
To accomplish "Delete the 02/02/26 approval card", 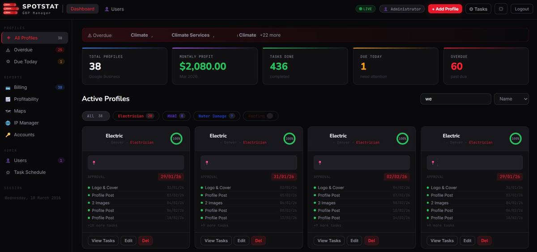I will (371, 240).
